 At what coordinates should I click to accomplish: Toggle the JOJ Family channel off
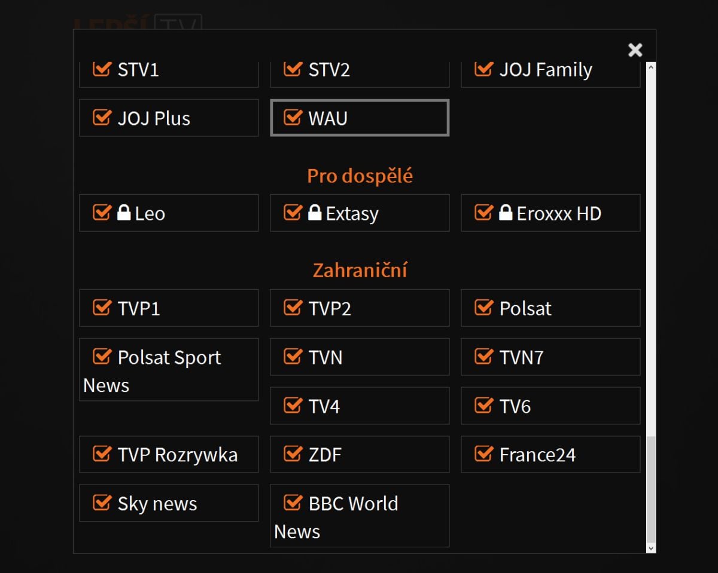pos(483,69)
